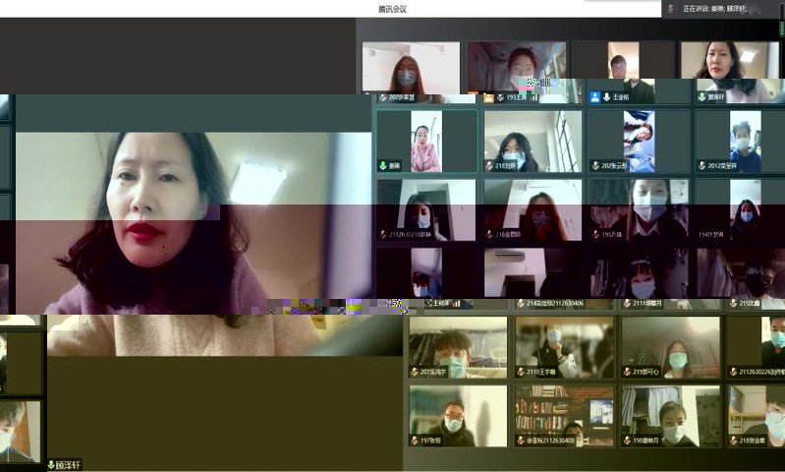
Task: Select video tile labeled 202
Action: (640, 142)
